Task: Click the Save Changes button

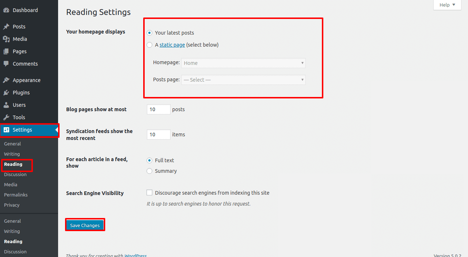Action: (x=85, y=225)
